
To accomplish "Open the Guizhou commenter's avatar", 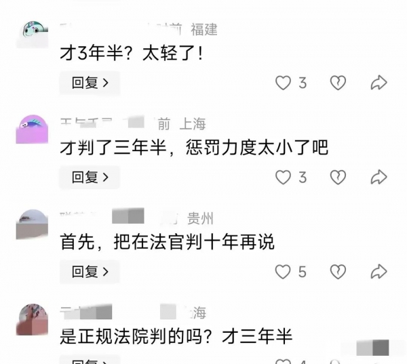I will coord(32,224).
